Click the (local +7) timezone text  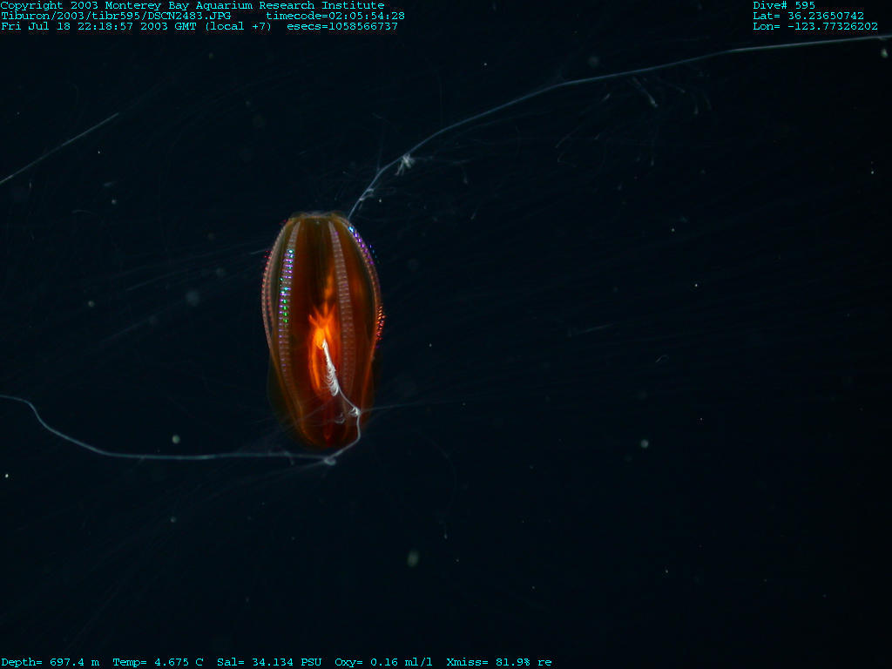click(x=238, y=26)
